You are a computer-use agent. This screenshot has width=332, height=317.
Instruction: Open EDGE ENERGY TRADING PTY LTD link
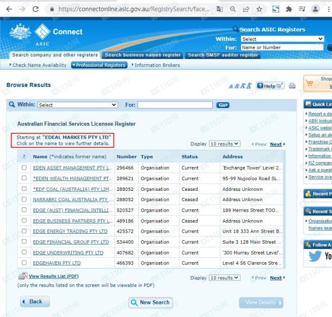coord(70,231)
